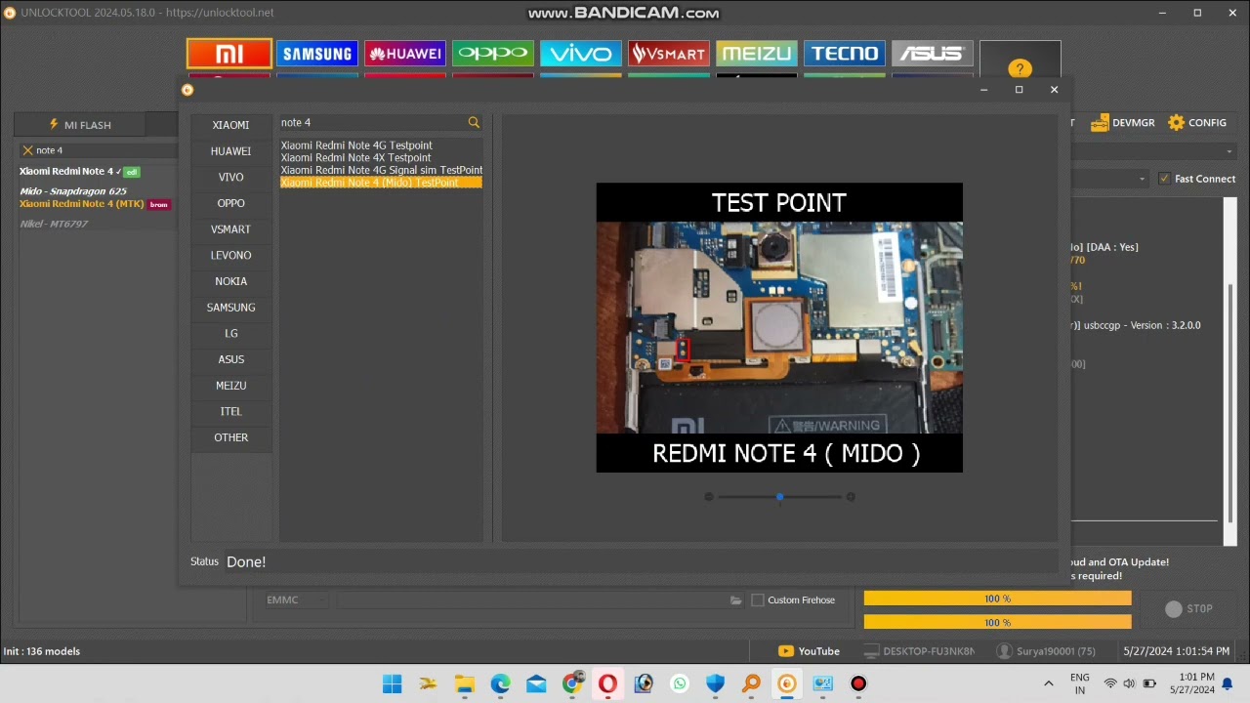Image resolution: width=1250 pixels, height=703 pixels.
Task: Enable the Custom Firehose checkbox
Action: [x=758, y=600]
